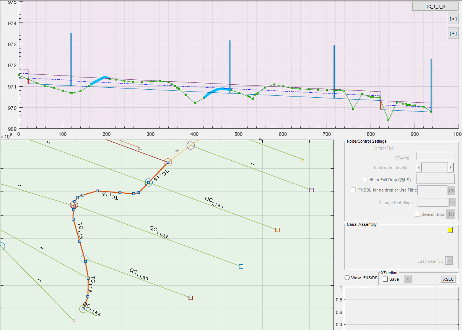The height and width of the screenshot is (330, 462).
Task: Expand the Edit Assembly dropdown
Action: click(x=450, y=261)
